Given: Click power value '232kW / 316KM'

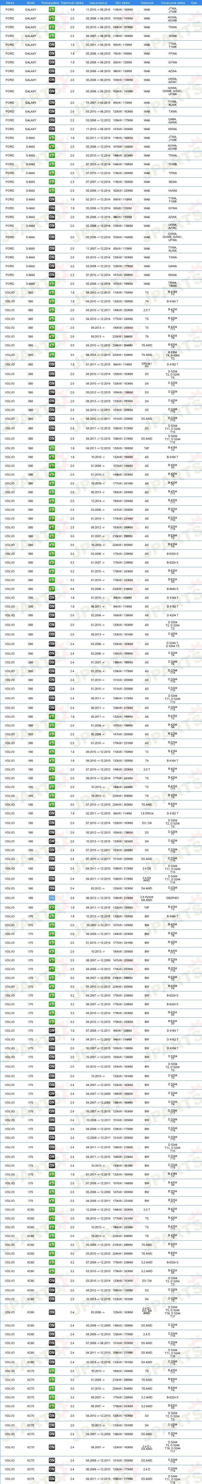Looking at the screenshot, I should click(x=123, y=589).
